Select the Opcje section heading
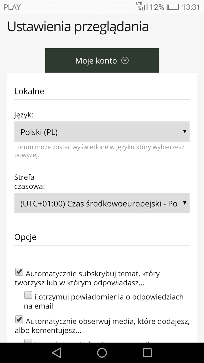This screenshot has height=363, width=204. click(25, 237)
